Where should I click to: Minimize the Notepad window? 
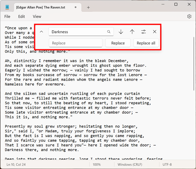coord(163,4)
